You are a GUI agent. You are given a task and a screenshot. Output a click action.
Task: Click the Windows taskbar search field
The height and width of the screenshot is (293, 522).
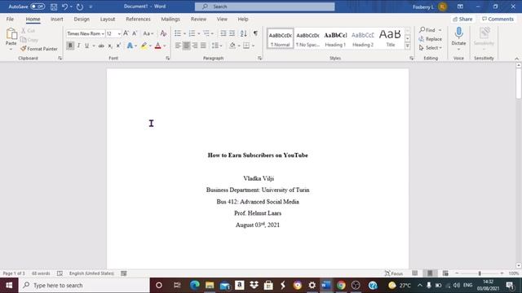(x=84, y=286)
